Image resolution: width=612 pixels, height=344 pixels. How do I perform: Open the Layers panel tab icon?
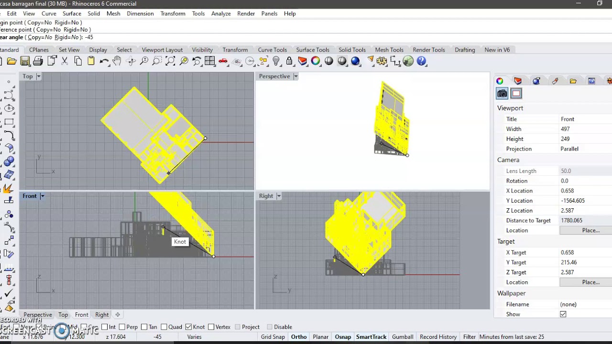518,81
